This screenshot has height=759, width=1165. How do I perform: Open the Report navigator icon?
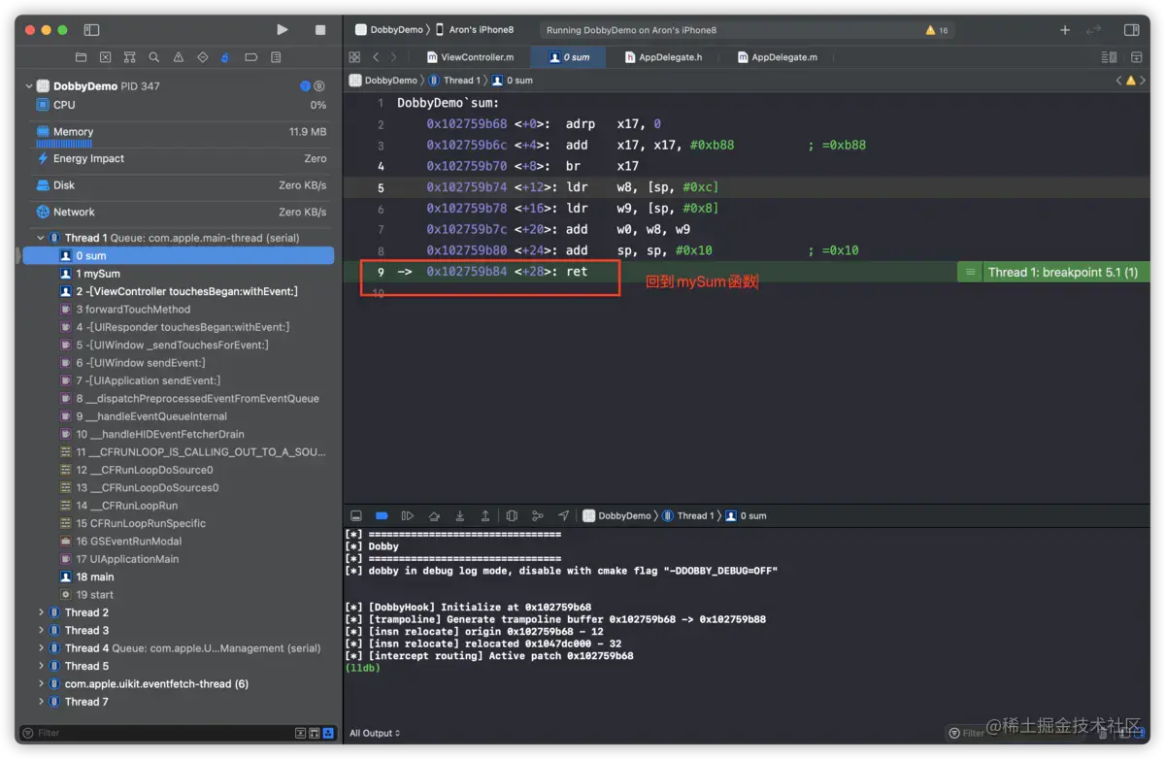pos(276,57)
